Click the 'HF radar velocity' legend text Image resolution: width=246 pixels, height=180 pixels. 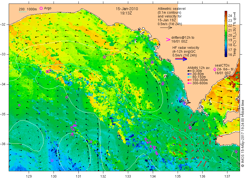(x=186, y=47)
